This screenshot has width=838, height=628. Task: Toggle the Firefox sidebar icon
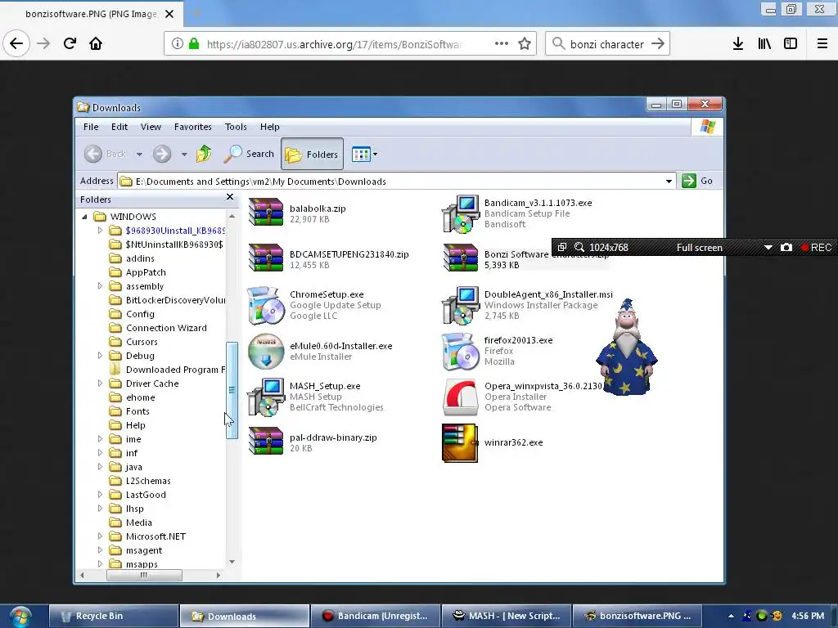tap(791, 44)
